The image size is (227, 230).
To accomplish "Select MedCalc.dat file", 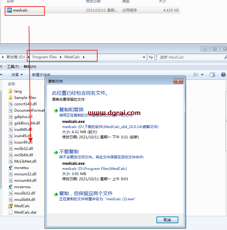I will (x=22, y=212).
